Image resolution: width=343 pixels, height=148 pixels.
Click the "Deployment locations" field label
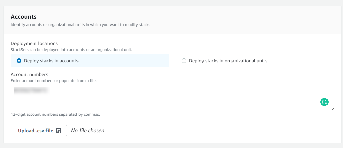pyautogui.click(x=34, y=43)
